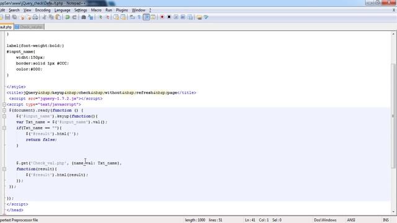Viewport: 397px width, 223px height.
Task: Click the 'label{font-weight:bold;}' code line
Action: (35, 46)
